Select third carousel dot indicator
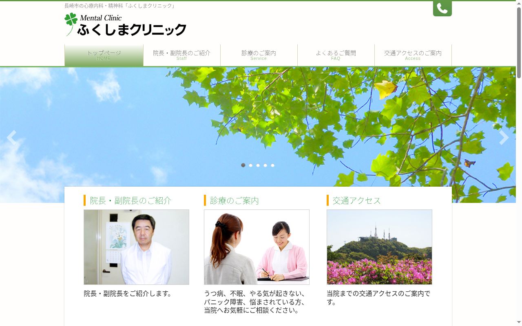Viewport: 522px width, 326px height. 258,165
